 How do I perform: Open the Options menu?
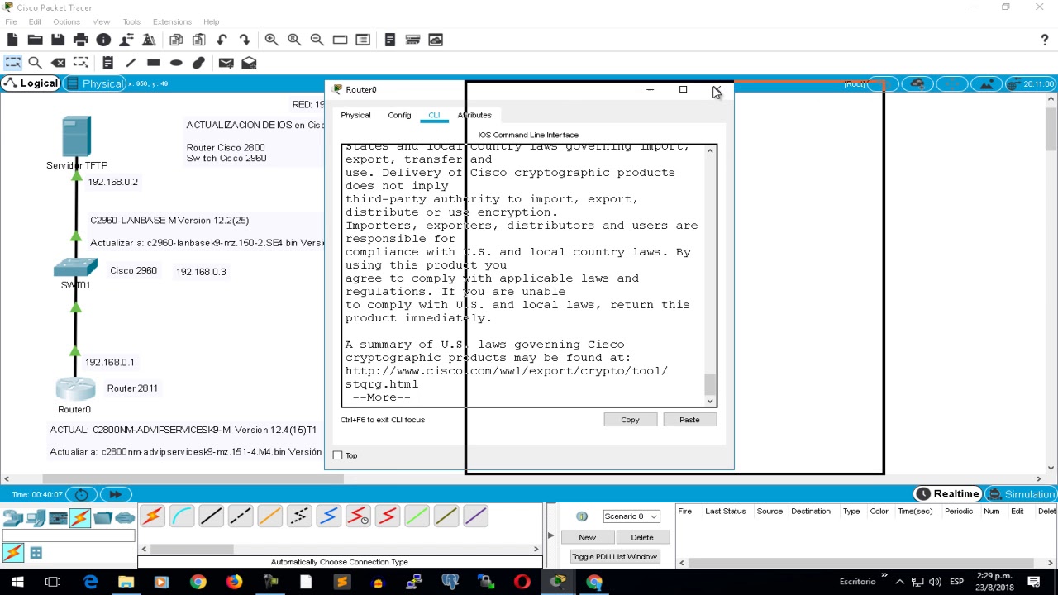coord(66,21)
